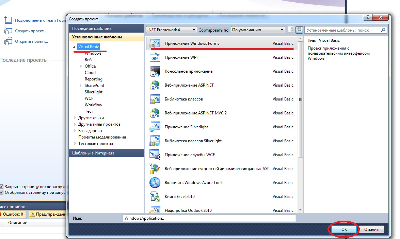Select 'Приложение WPF' template row

coord(221,57)
